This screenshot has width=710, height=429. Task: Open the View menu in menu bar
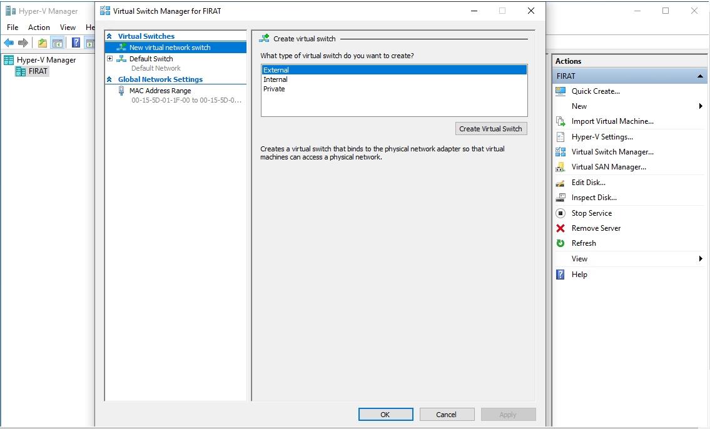tap(68, 27)
